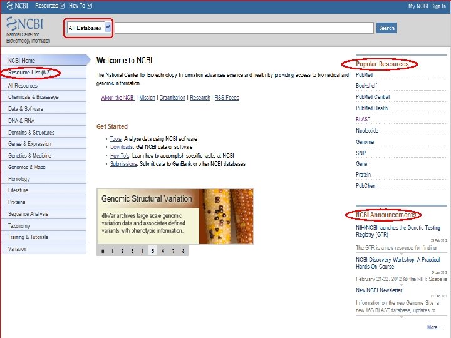Go to banner slide 3

click(x=132, y=251)
